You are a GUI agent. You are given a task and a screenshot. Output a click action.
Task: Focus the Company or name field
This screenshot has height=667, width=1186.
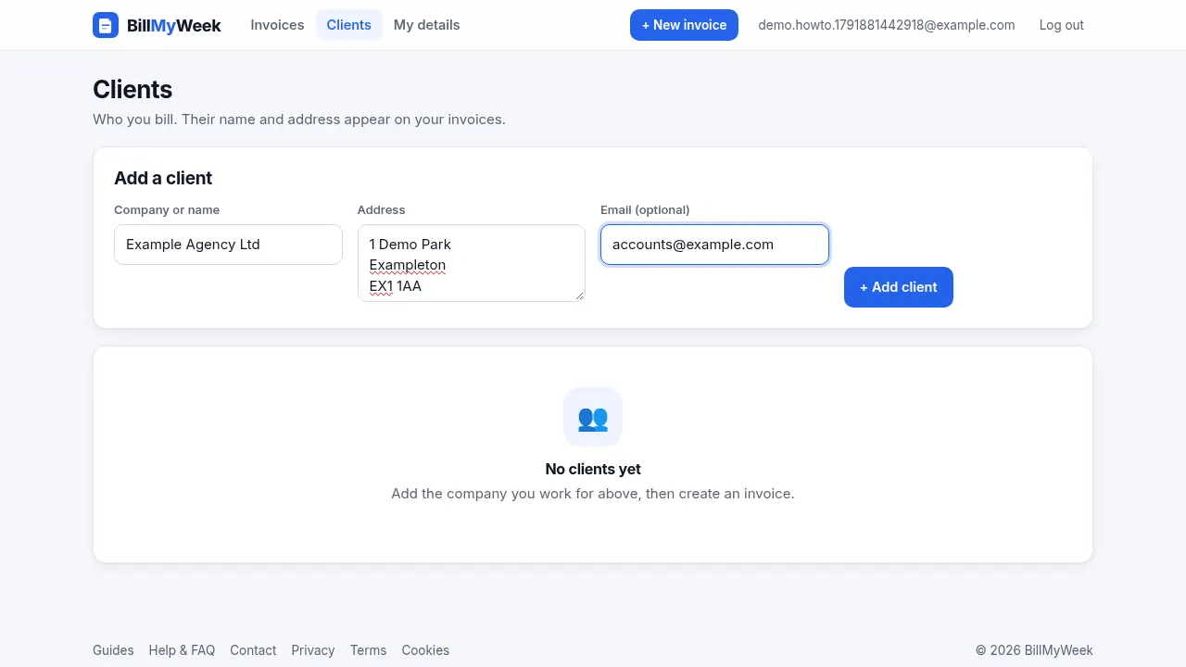point(228,245)
